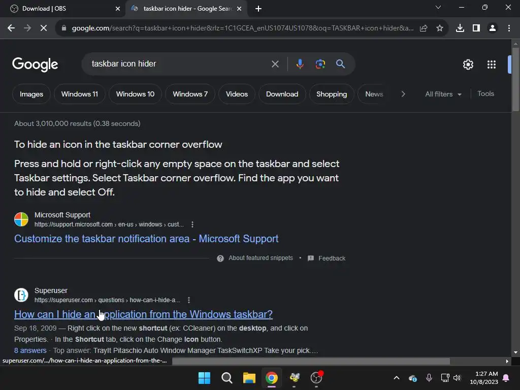520x390 pixels.
Task: Search by image with Google Lens
Action: [x=320, y=64]
